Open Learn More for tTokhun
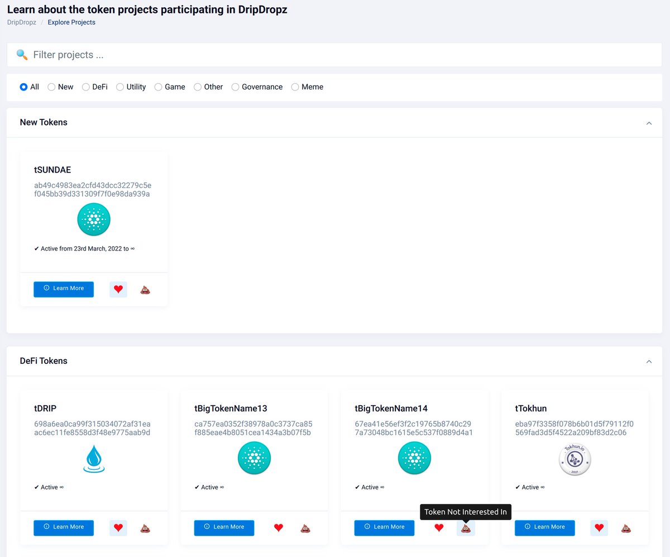Image resolution: width=670 pixels, height=557 pixels. point(545,527)
